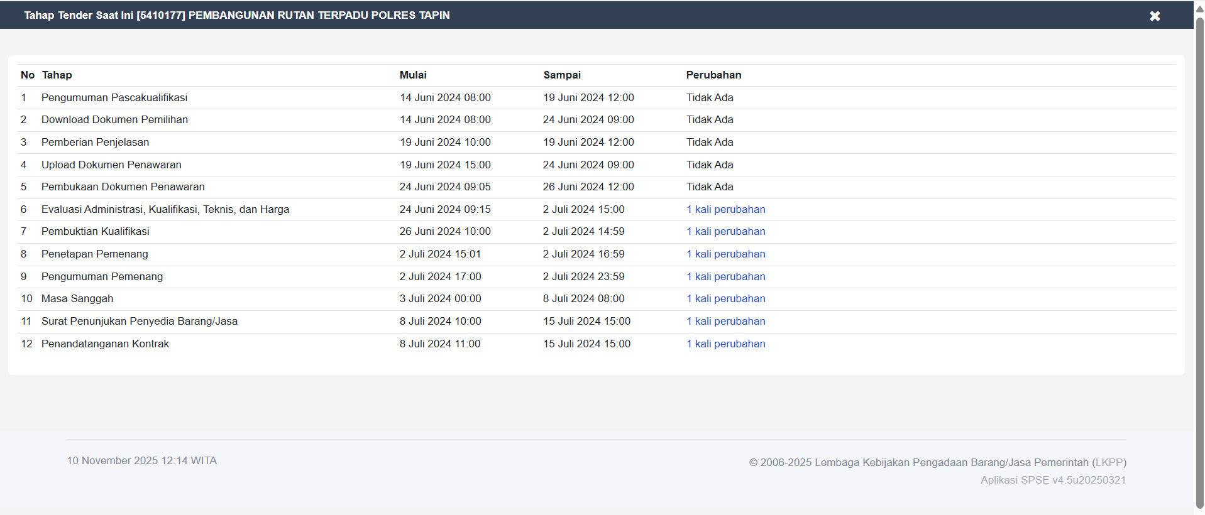Click the scroll up arrow
This screenshot has width=1205, height=515.
(x=1199, y=8)
